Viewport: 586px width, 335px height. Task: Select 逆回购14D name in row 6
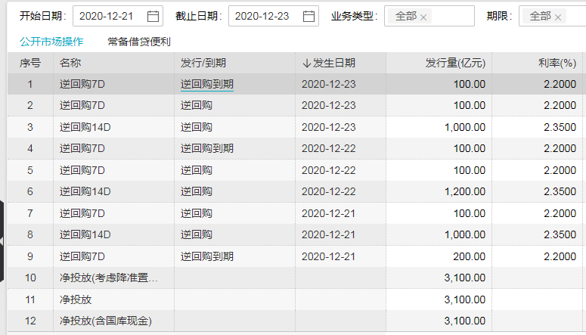pyautogui.click(x=85, y=191)
